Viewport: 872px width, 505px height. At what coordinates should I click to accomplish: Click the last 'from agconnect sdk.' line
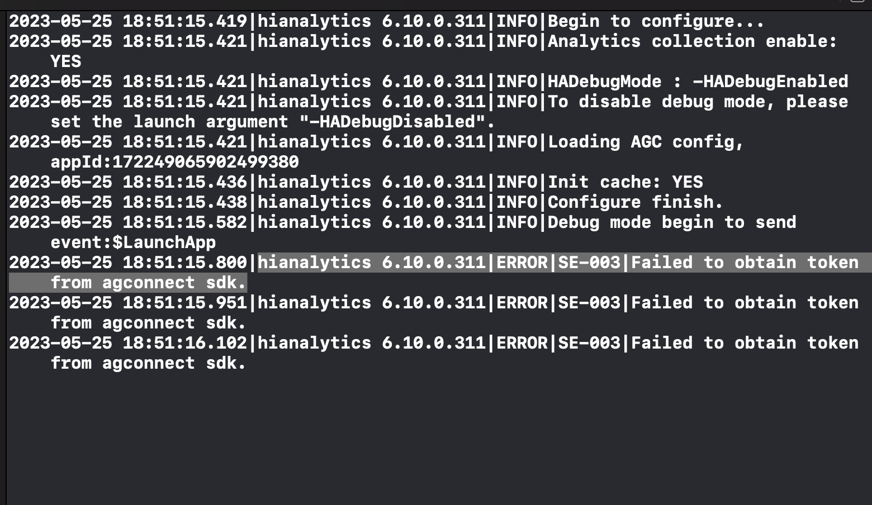(x=148, y=363)
